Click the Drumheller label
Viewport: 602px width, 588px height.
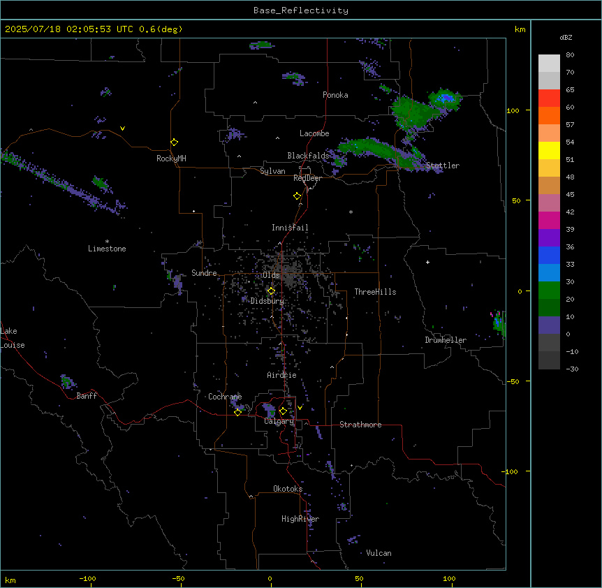[446, 340]
